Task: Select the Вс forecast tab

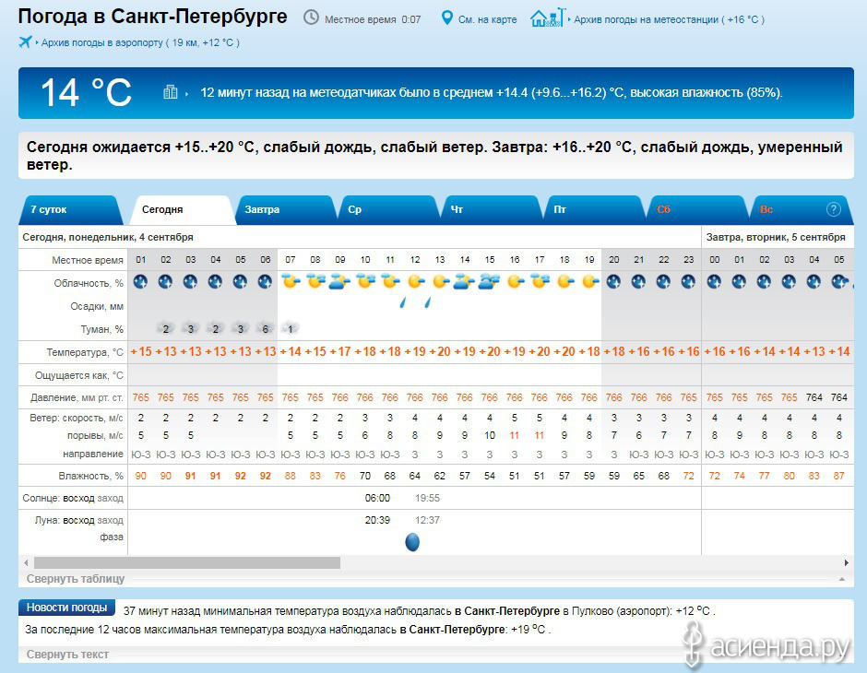Action: tap(800, 210)
